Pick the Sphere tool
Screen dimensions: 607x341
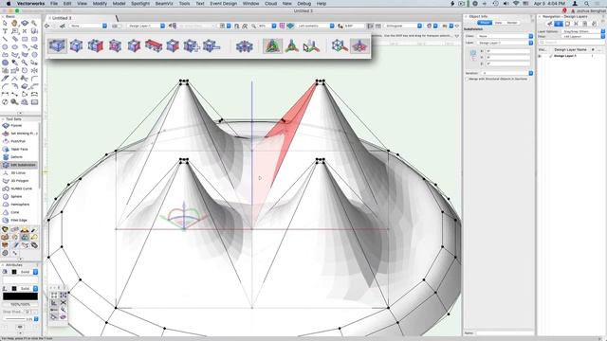pos(19,196)
